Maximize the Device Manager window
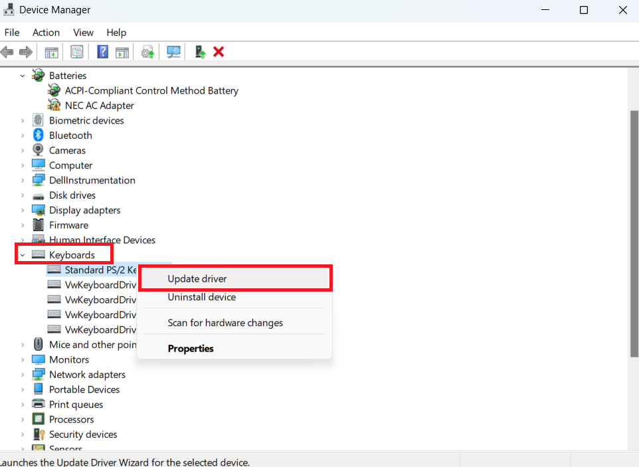 (x=584, y=10)
